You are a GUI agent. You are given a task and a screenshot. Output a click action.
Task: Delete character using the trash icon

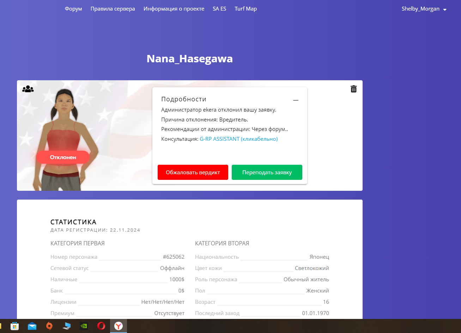(x=353, y=89)
